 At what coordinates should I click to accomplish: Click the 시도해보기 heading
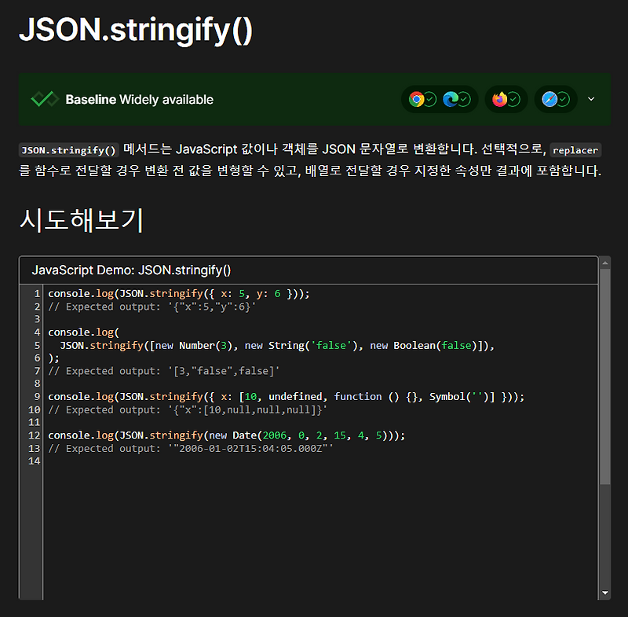(x=82, y=220)
